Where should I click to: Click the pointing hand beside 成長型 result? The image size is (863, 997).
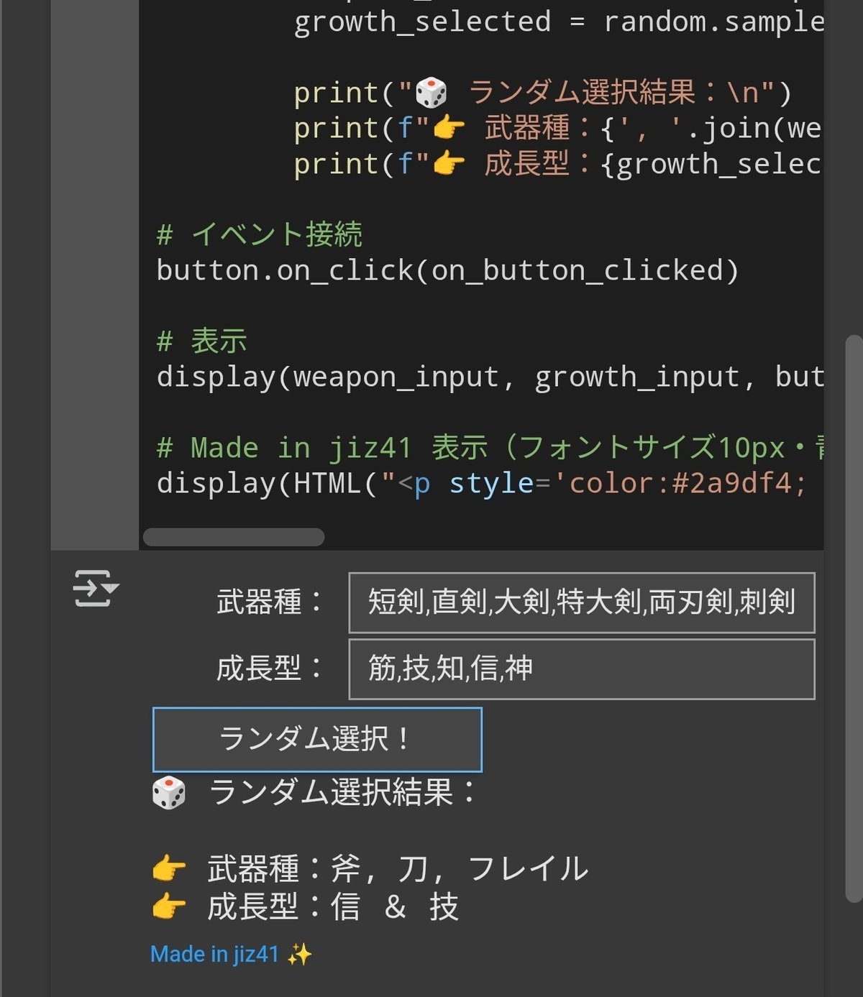169,906
